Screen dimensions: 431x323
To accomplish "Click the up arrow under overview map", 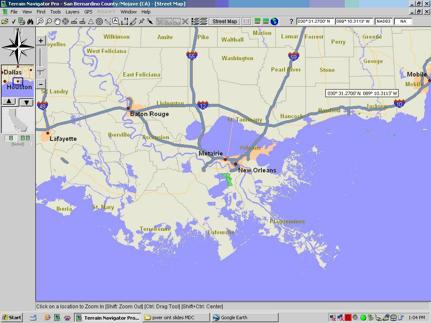I will coord(9,101).
